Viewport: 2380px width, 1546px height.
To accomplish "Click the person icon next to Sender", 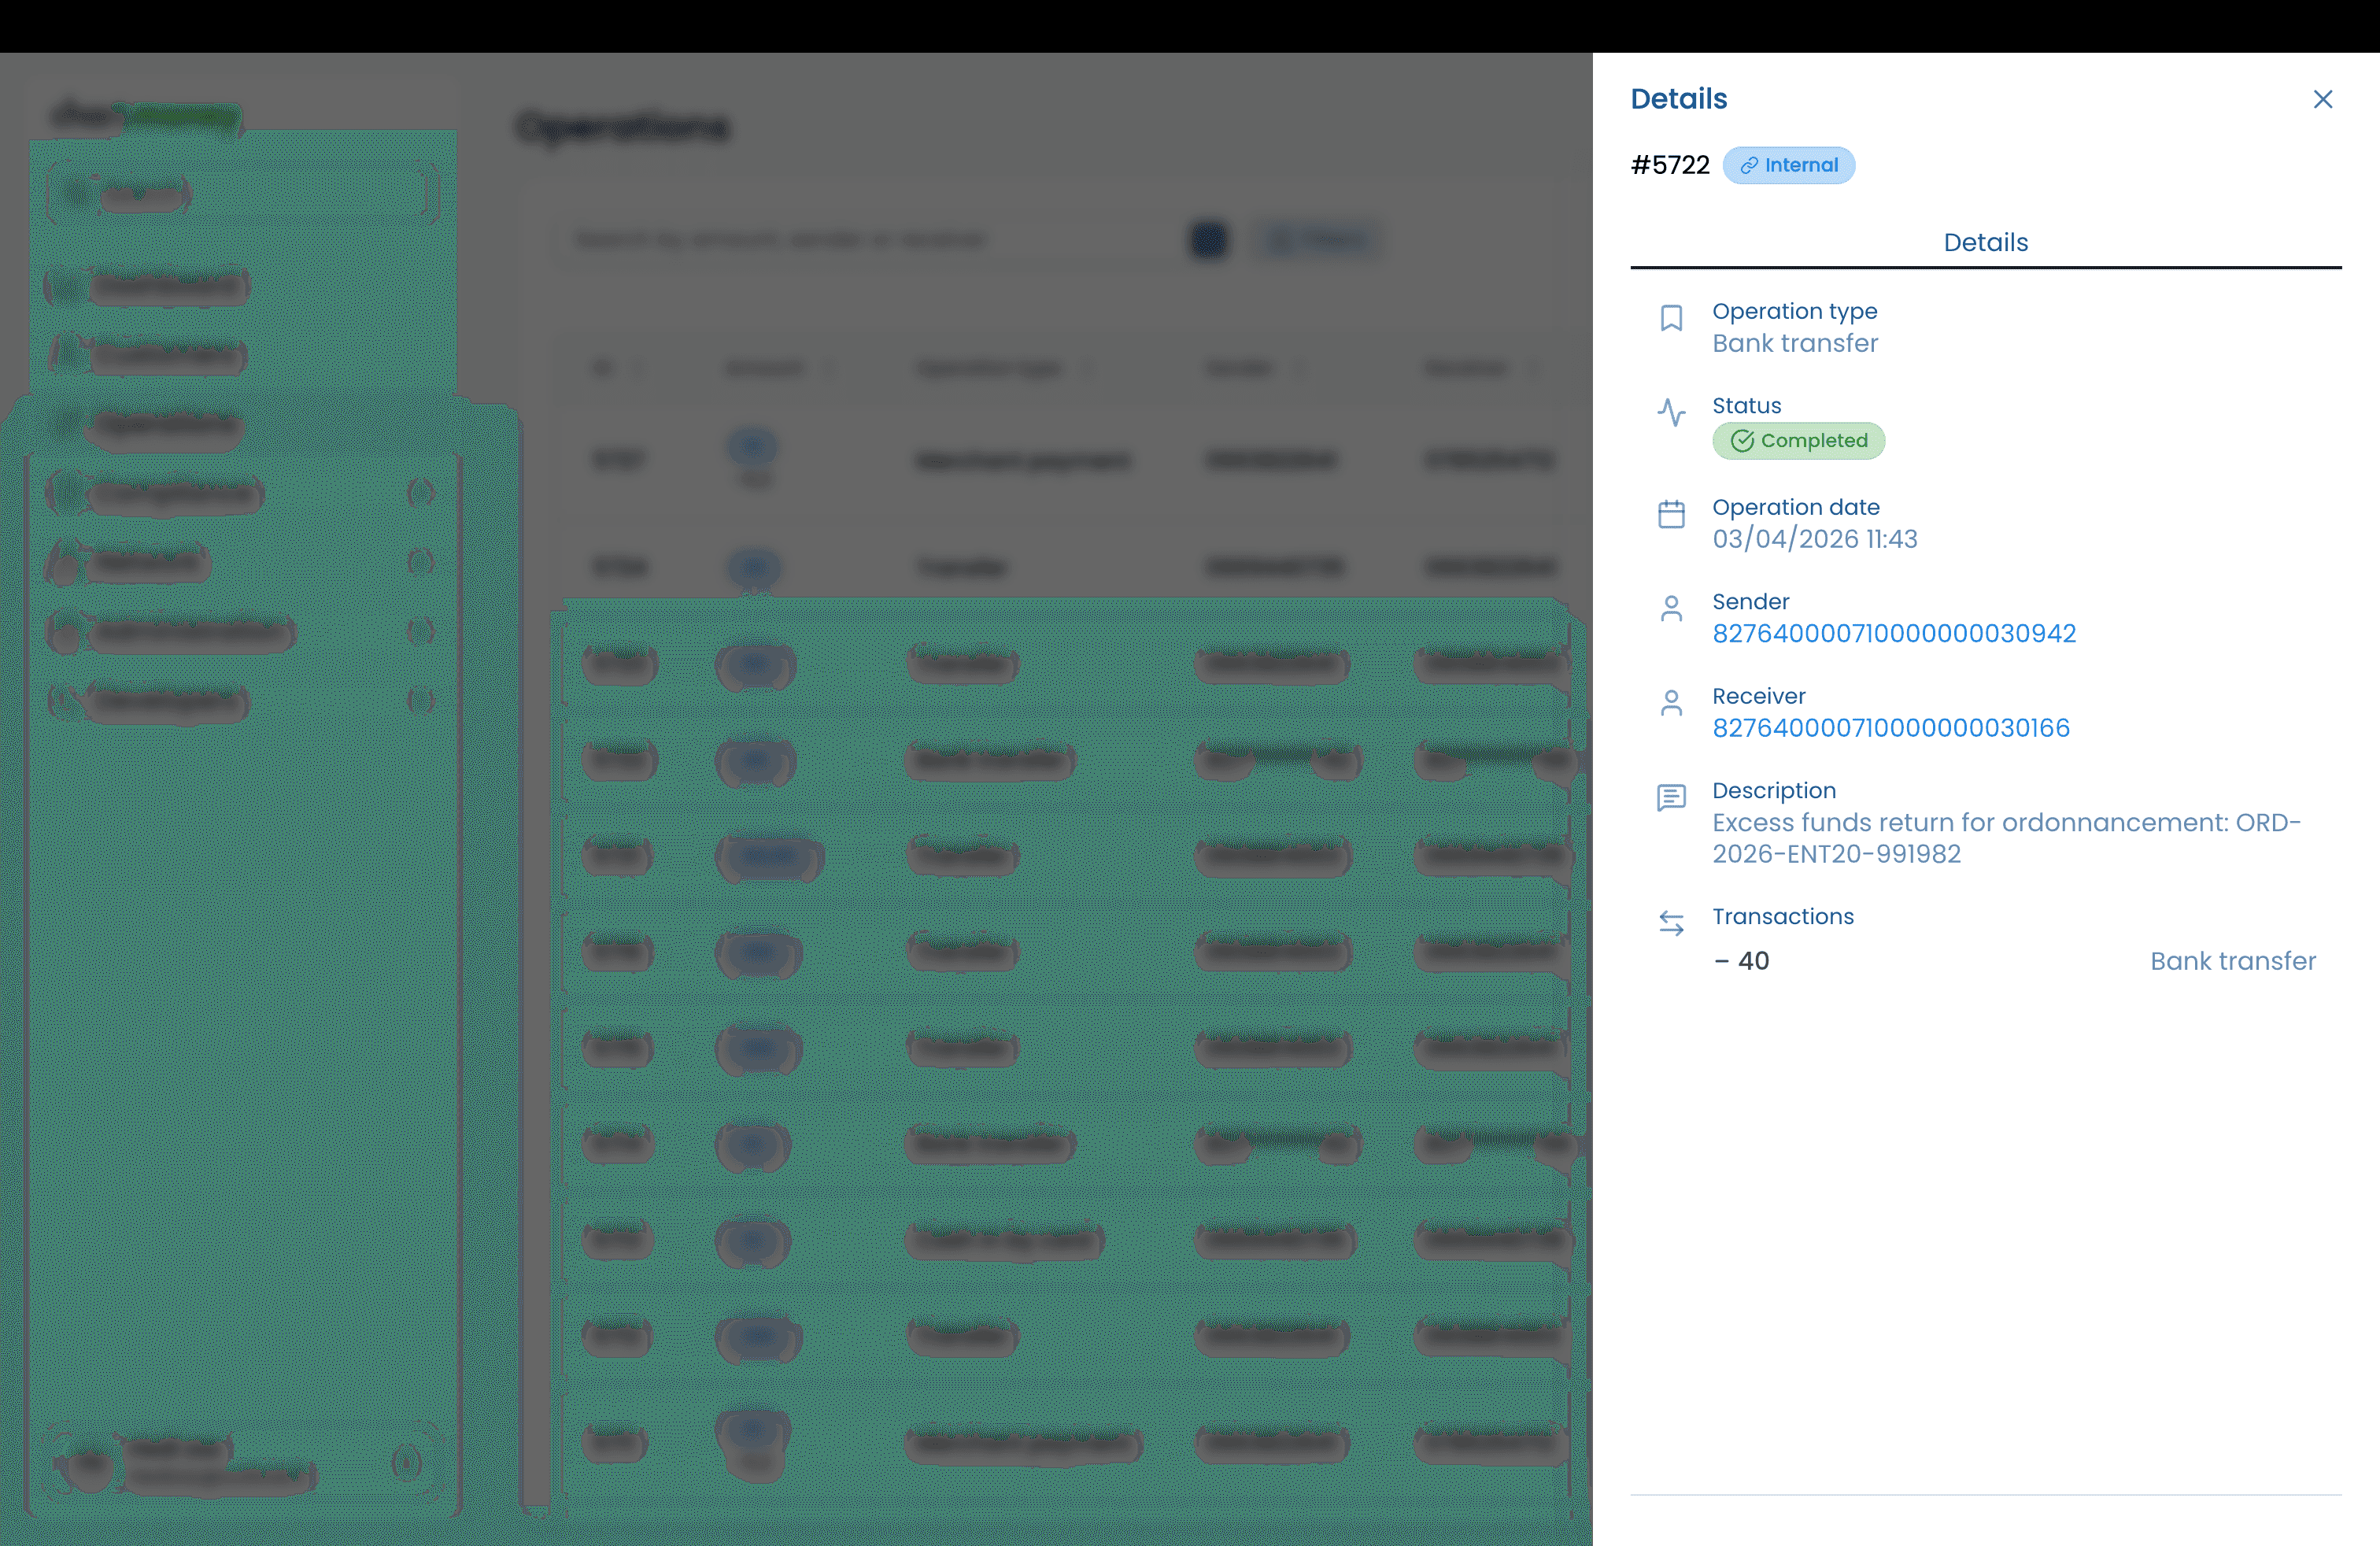I will (1671, 608).
